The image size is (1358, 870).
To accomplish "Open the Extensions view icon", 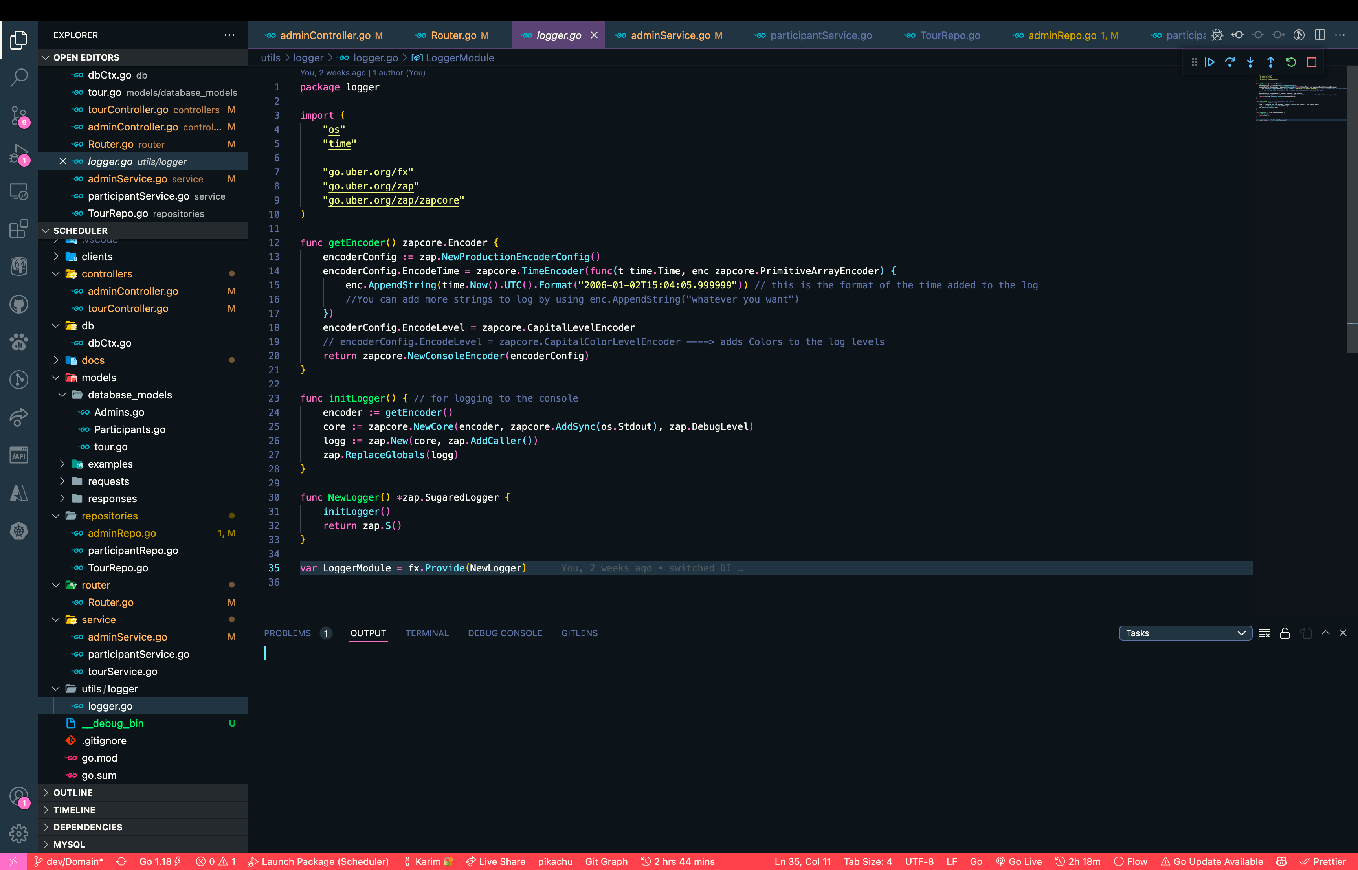I will coord(18,229).
